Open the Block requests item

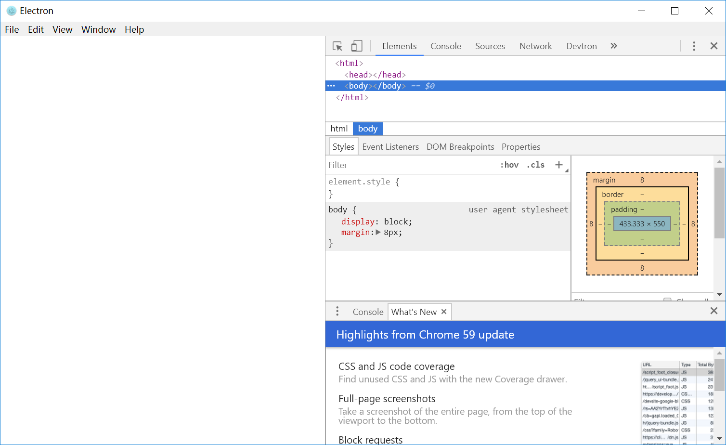tap(371, 440)
